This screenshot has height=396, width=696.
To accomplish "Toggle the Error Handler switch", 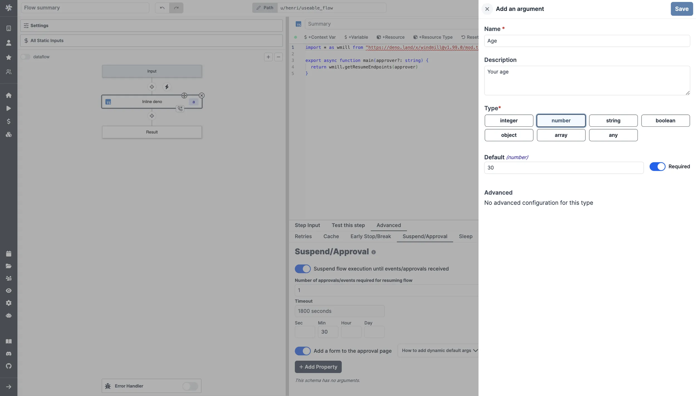I will (190, 386).
